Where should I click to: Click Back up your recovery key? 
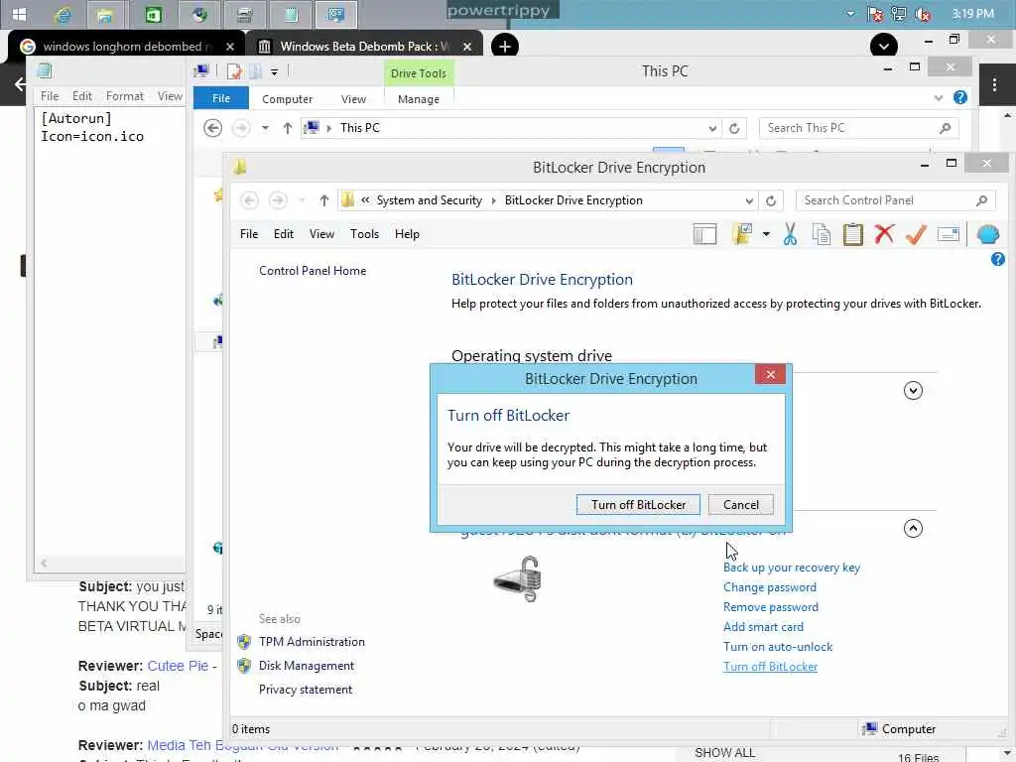pyautogui.click(x=792, y=567)
